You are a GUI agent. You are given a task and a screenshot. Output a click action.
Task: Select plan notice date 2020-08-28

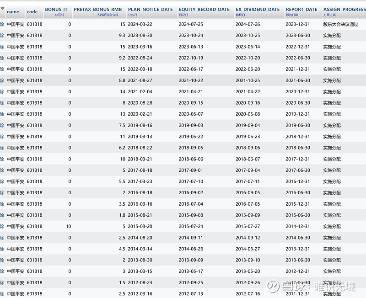coord(140,103)
